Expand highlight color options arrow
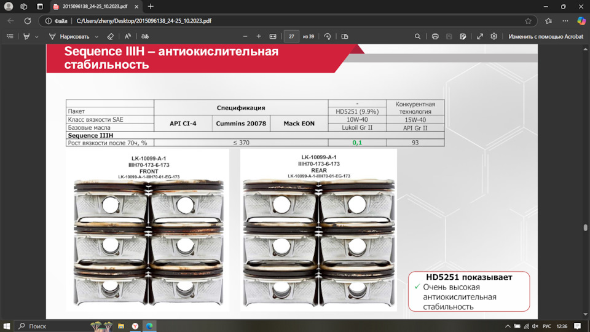 [36, 37]
